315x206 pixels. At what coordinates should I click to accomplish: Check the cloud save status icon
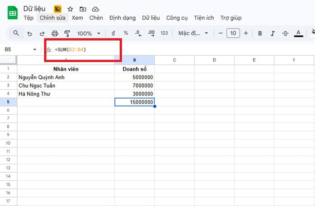[95, 9]
